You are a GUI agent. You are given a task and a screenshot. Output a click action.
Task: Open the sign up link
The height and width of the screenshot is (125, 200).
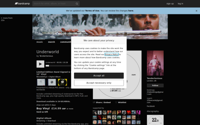coord(170,4)
